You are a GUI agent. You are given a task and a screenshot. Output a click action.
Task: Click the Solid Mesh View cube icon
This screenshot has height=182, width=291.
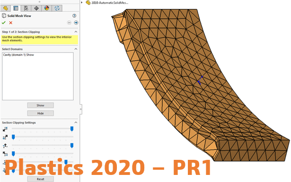[x=4, y=16]
